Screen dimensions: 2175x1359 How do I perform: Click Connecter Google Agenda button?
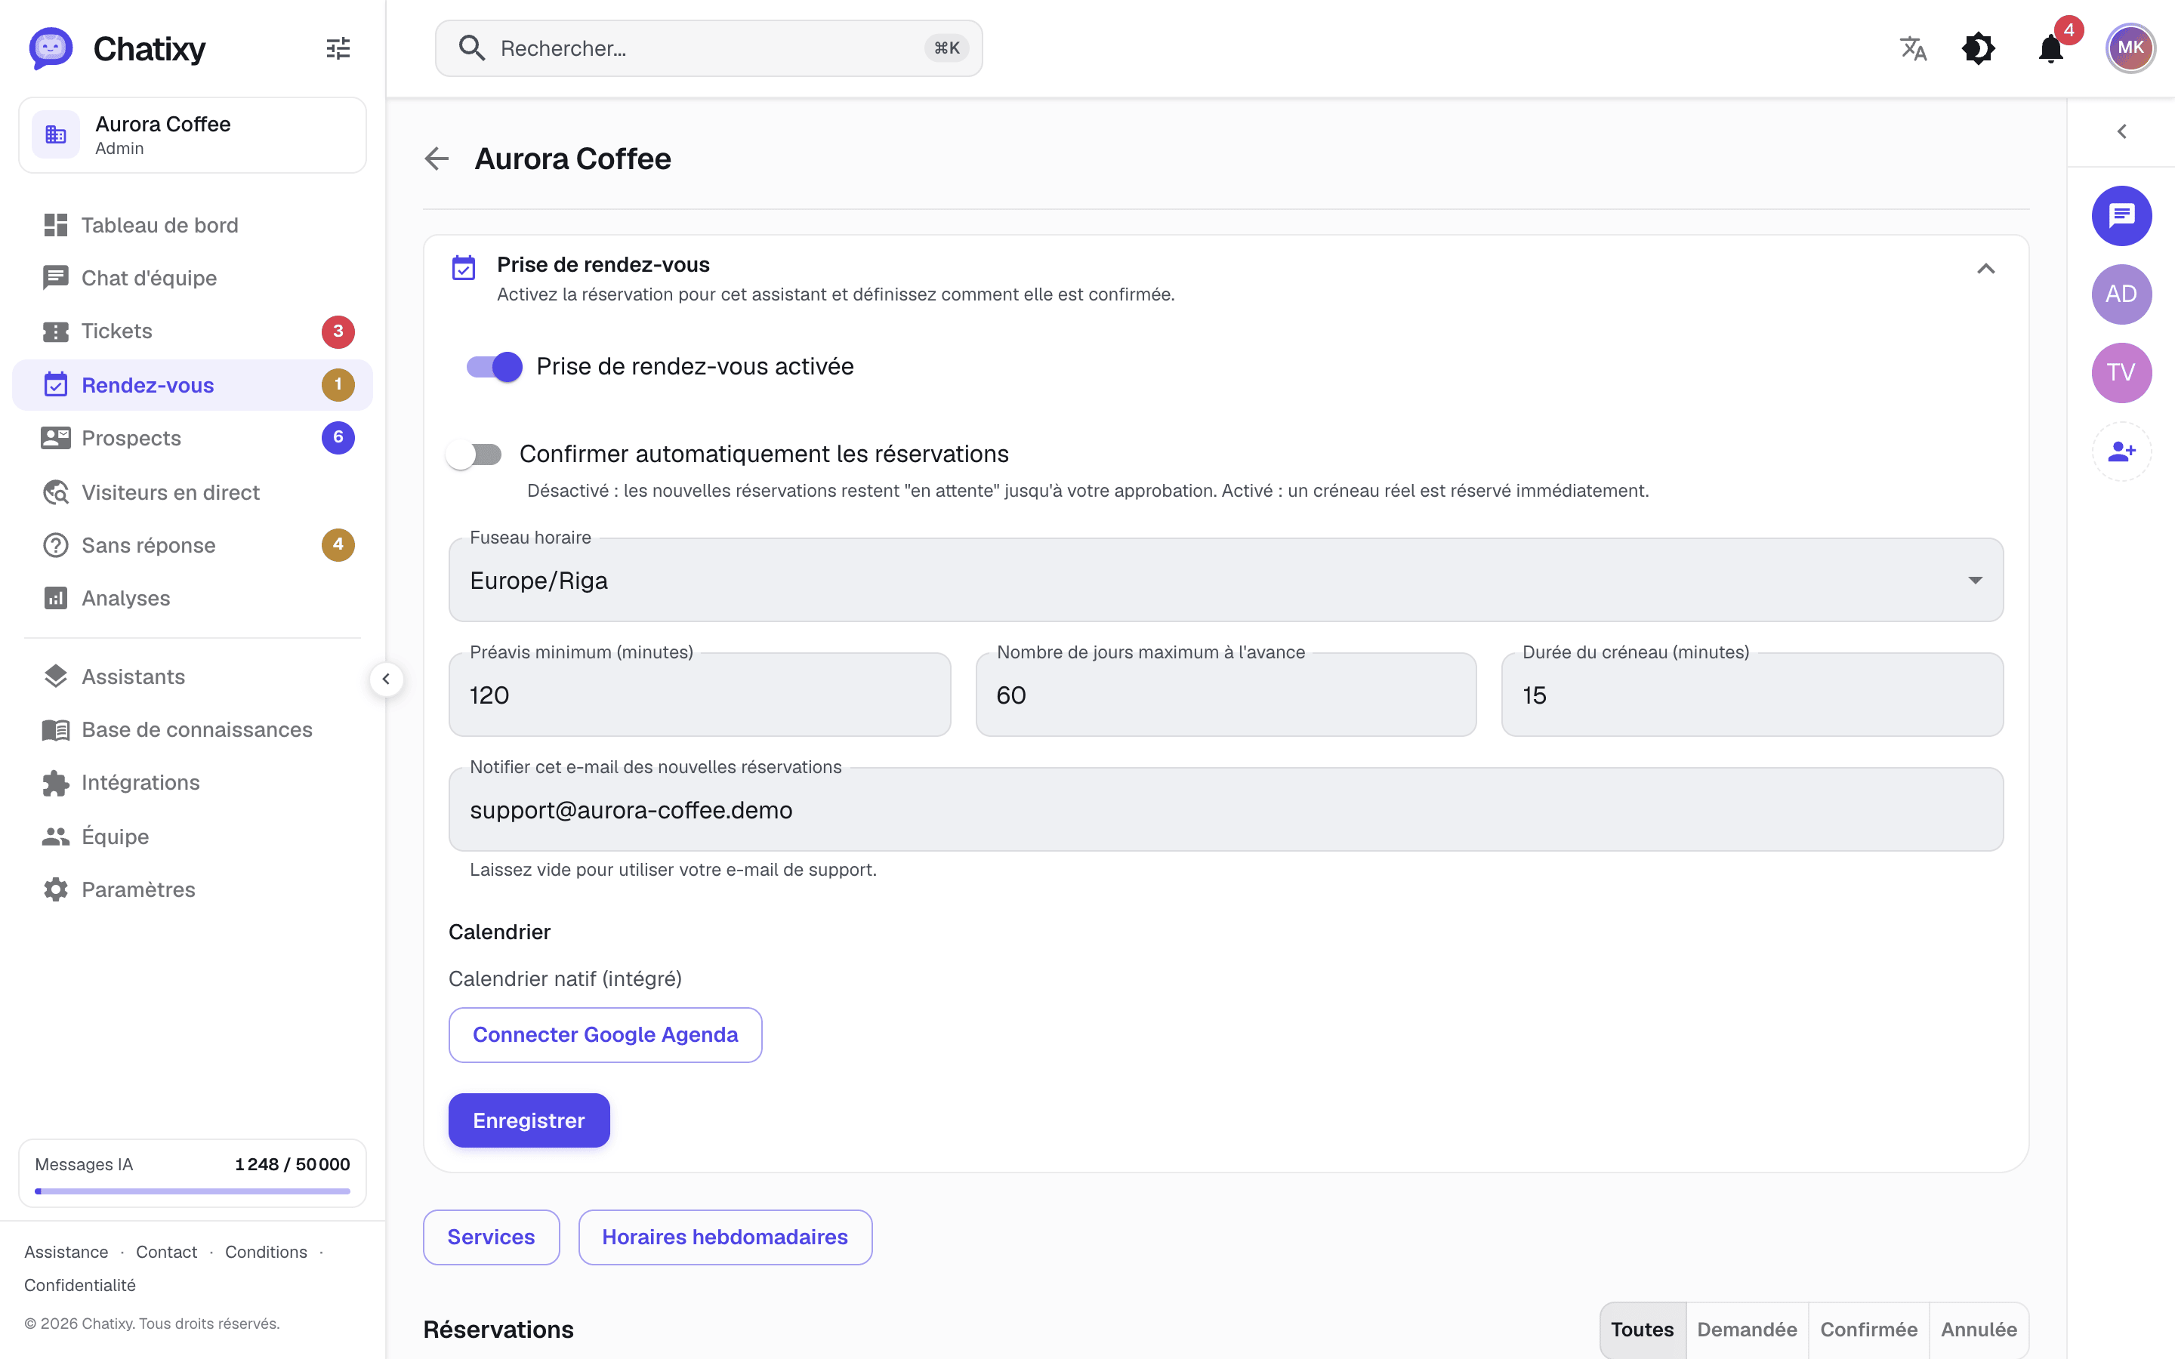point(605,1034)
